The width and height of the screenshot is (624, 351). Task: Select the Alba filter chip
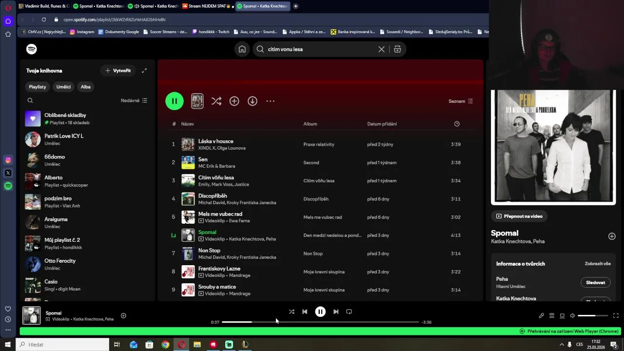pos(86,87)
